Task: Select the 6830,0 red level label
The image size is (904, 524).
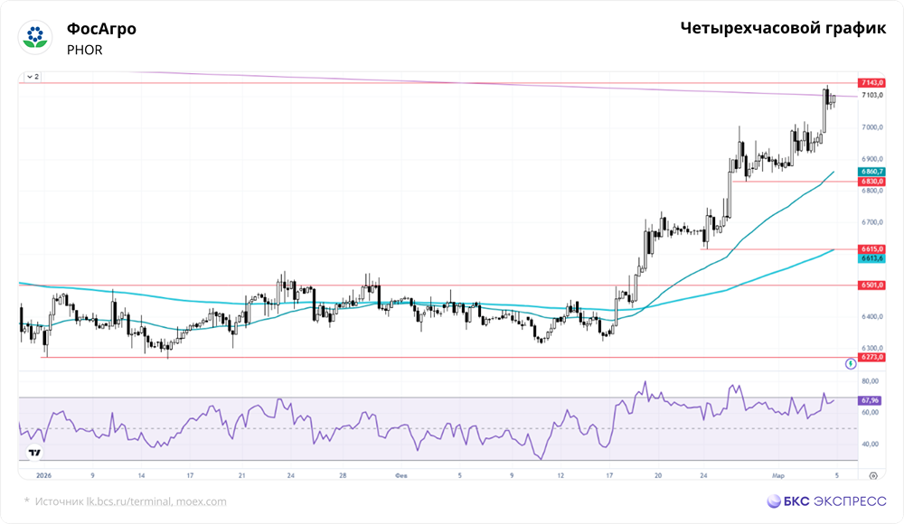Action: click(871, 182)
